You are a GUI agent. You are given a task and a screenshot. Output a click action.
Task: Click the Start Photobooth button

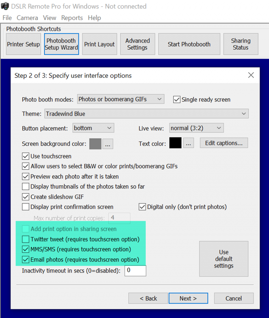189,44
